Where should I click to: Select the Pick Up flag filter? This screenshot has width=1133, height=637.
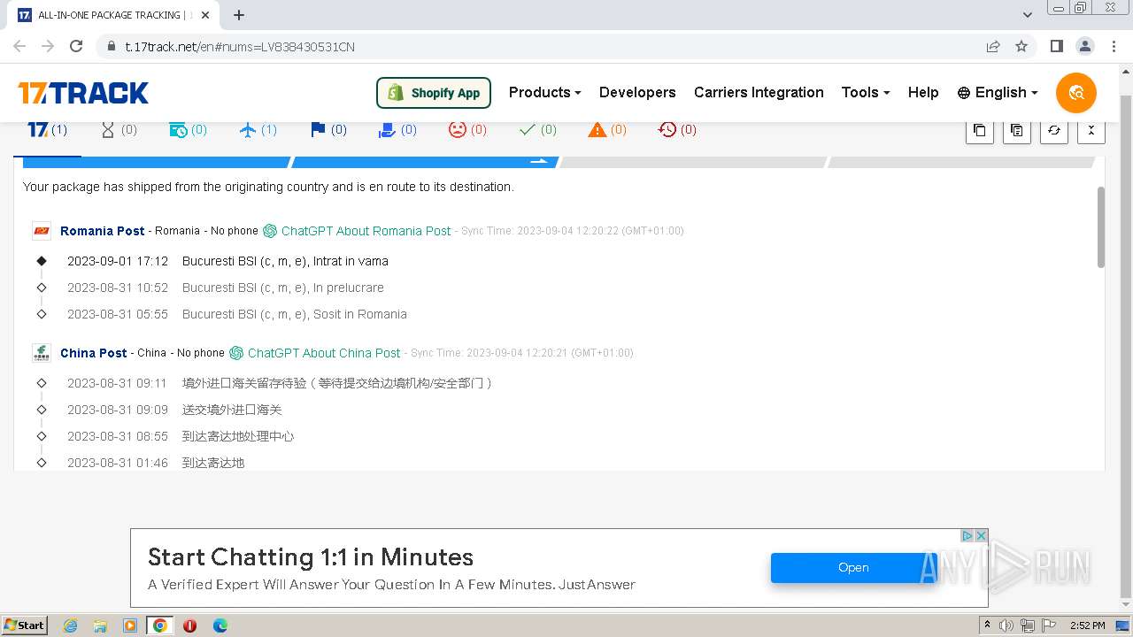click(x=328, y=130)
